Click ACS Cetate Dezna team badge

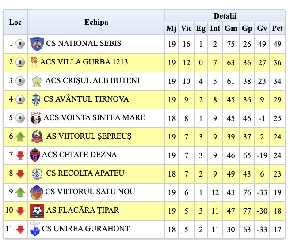34,155
